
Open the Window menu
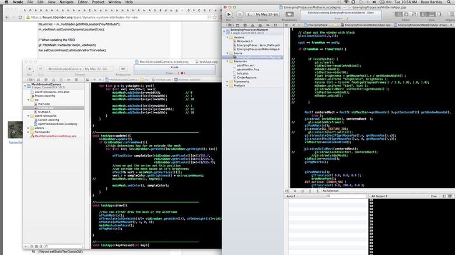[114, 2]
